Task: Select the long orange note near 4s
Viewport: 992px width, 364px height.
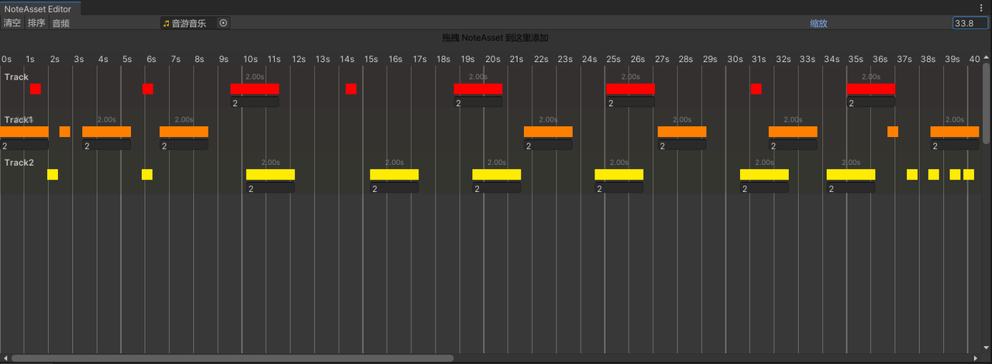Action: [x=106, y=132]
